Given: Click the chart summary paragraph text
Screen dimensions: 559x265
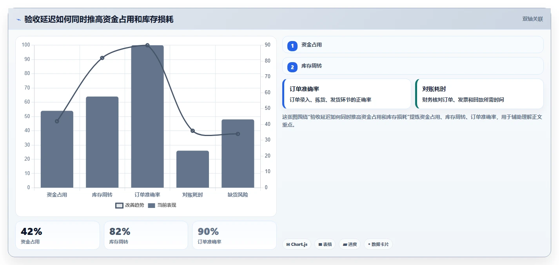Looking at the screenshot, I should (x=412, y=121).
